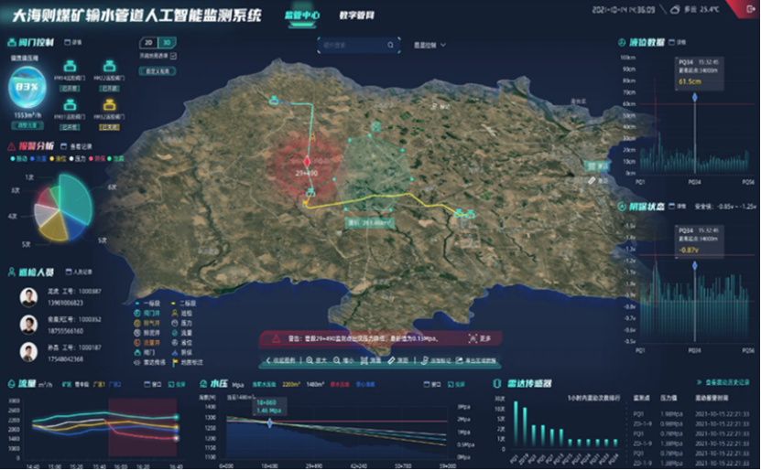This screenshot has height=470, width=761.
Task: Click the weather cloud icon in header
Action: [x=675, y=10]
